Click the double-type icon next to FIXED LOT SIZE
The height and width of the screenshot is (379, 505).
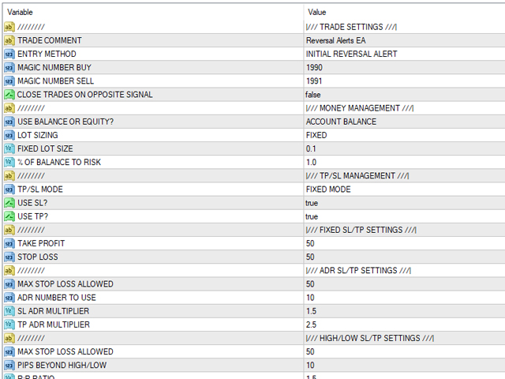coord(9,148)
